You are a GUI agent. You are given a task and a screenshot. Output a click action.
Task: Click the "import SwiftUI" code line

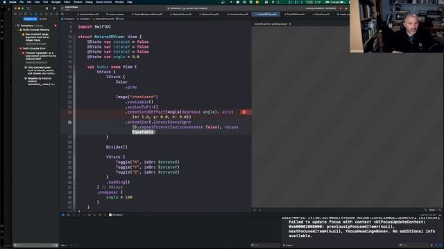point(94,27)
